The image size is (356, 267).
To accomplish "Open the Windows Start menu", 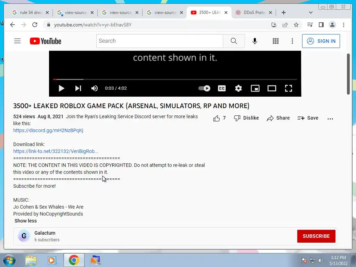I will point(9,260).
